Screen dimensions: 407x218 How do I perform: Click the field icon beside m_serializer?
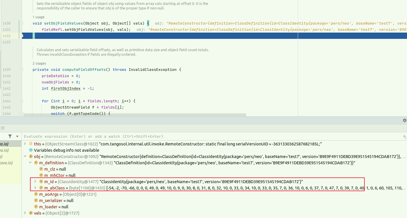[36, 200]
